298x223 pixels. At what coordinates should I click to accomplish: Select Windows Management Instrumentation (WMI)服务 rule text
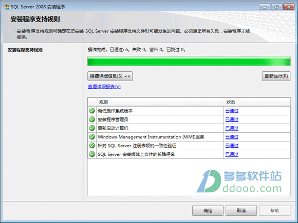pos(151,137)
